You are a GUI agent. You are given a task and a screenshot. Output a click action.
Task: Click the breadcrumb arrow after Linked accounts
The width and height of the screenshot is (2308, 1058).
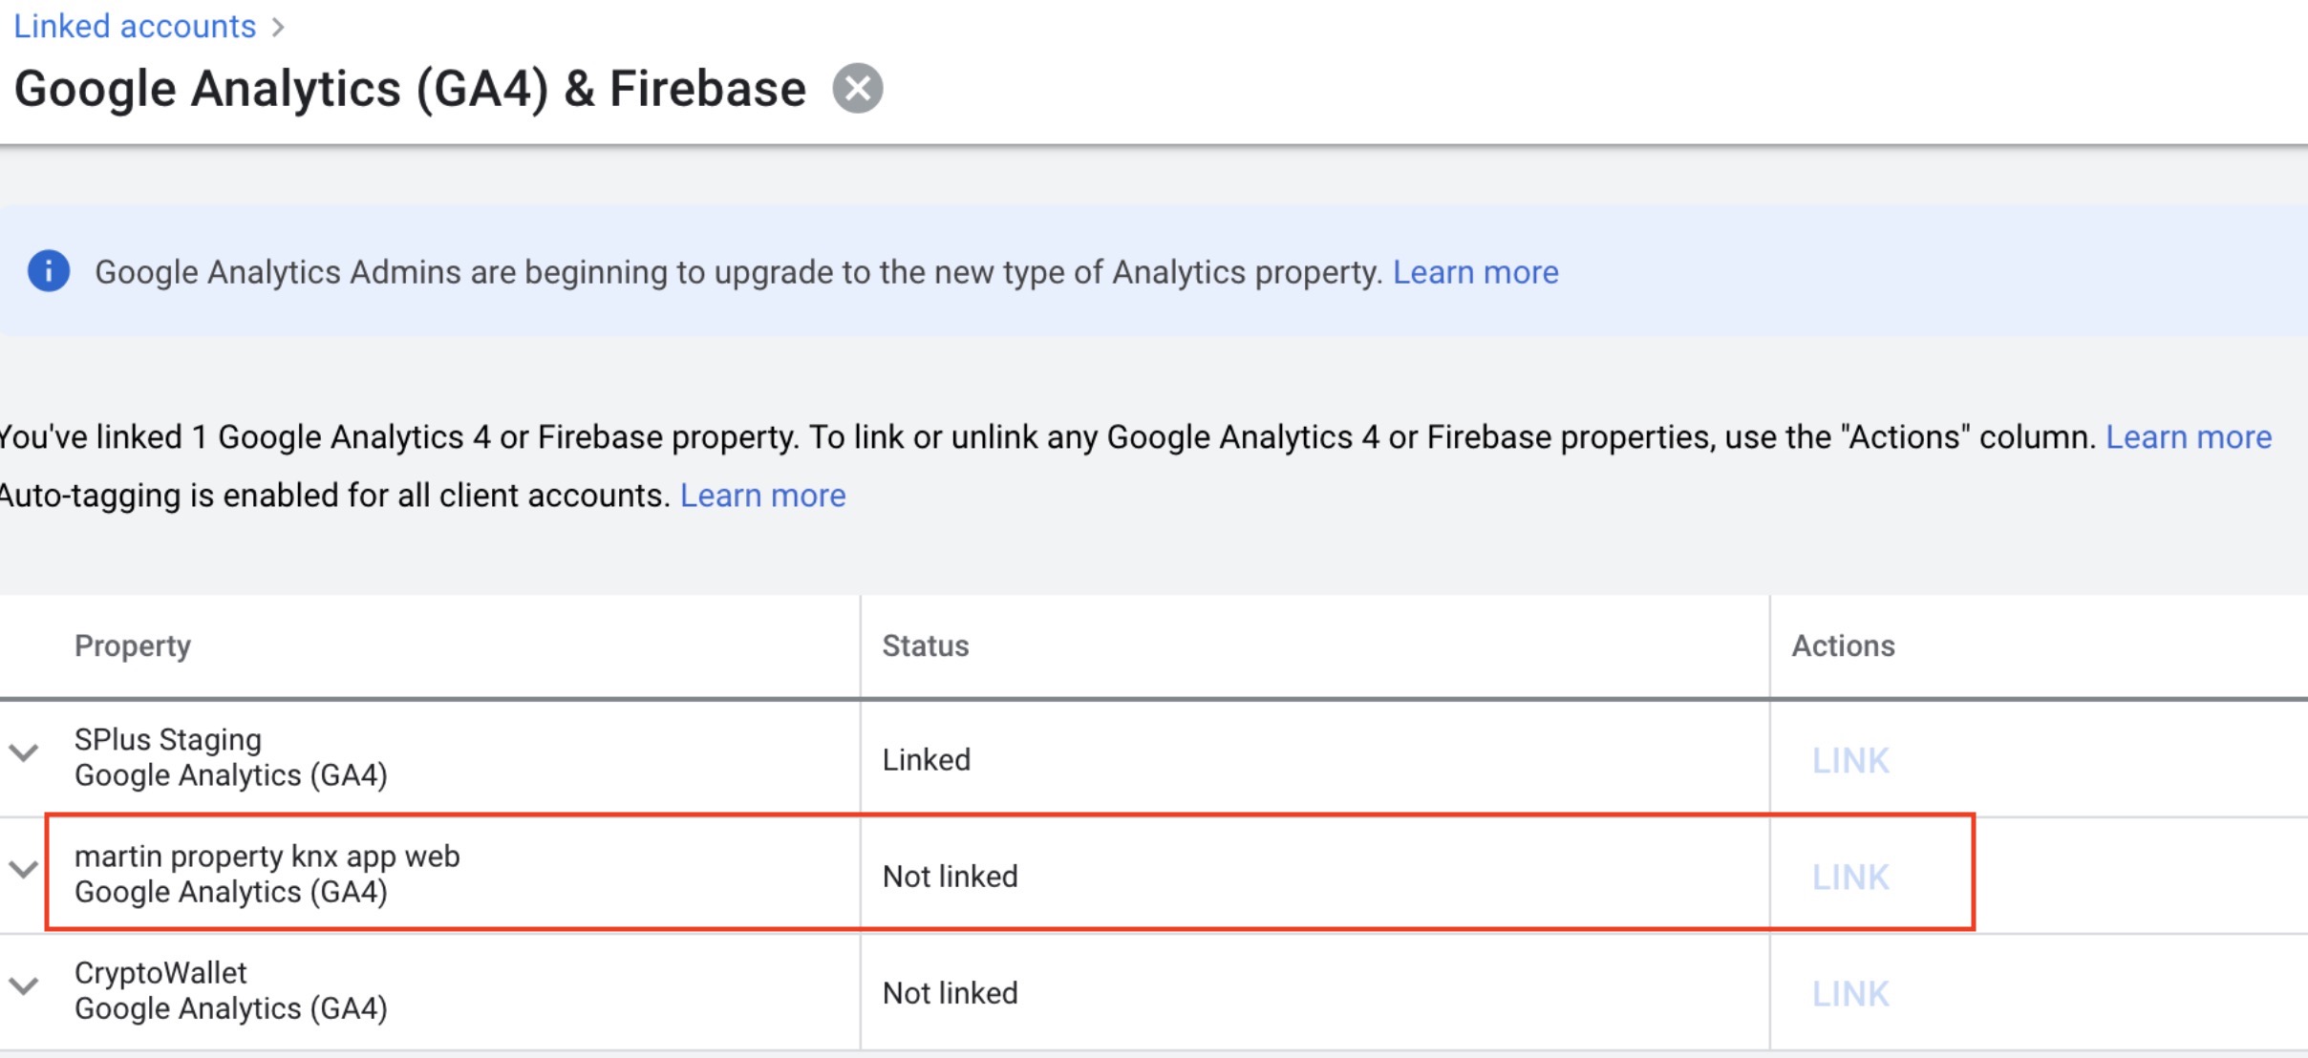278,27
